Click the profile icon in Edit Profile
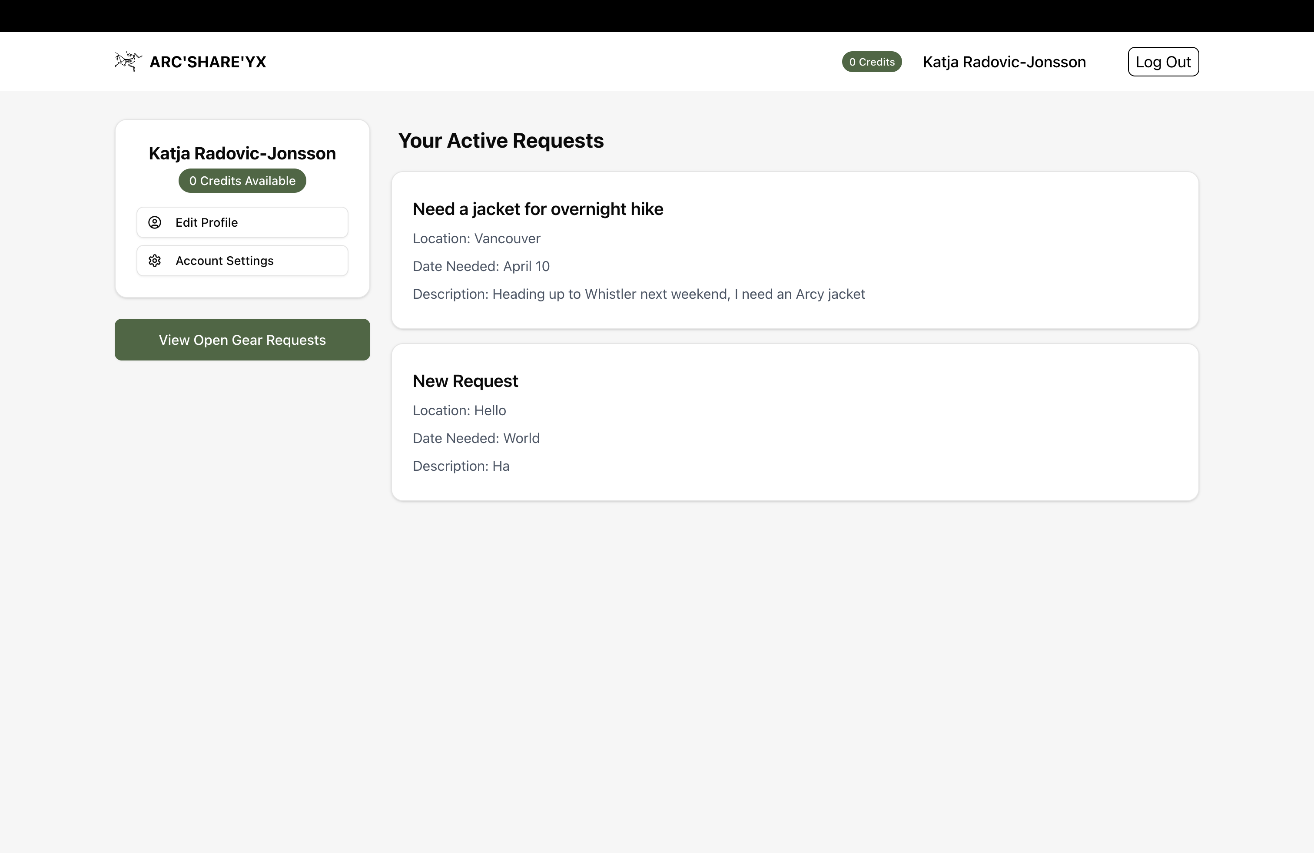This screenshot has width=1314, height=853. [x=155, y=222]
